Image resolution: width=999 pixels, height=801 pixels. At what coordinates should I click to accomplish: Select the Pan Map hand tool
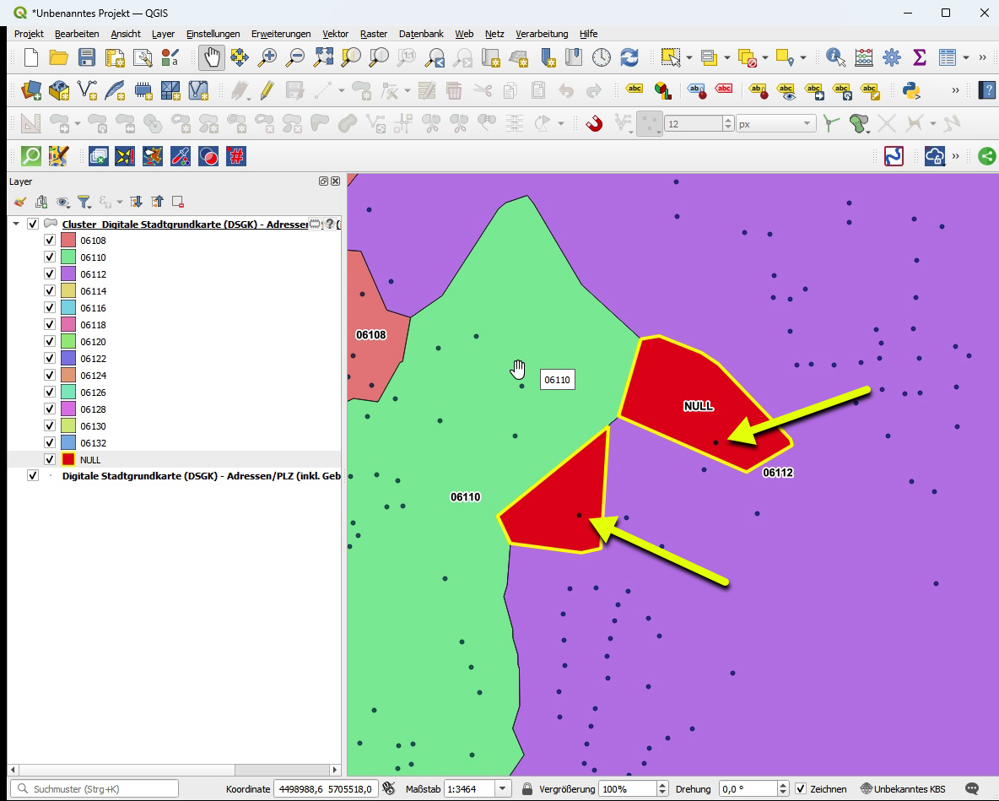click(211, 57)
